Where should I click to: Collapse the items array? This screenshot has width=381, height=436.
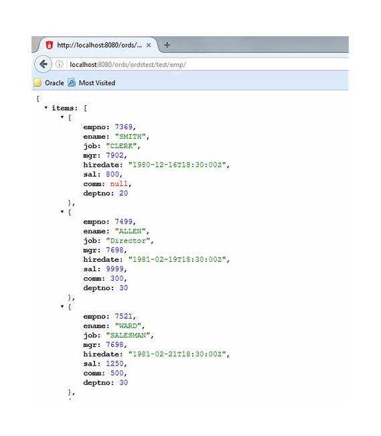46,108
